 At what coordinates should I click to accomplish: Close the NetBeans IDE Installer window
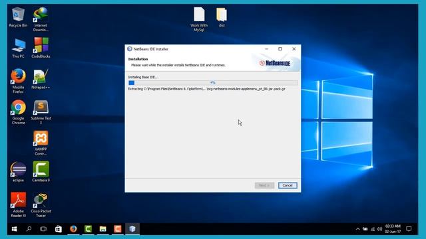tap(294, 48)
